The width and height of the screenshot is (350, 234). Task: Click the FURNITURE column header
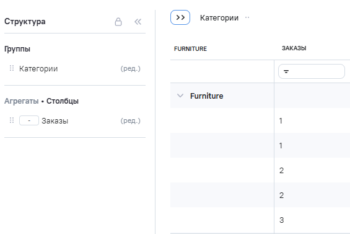(190, 49)
